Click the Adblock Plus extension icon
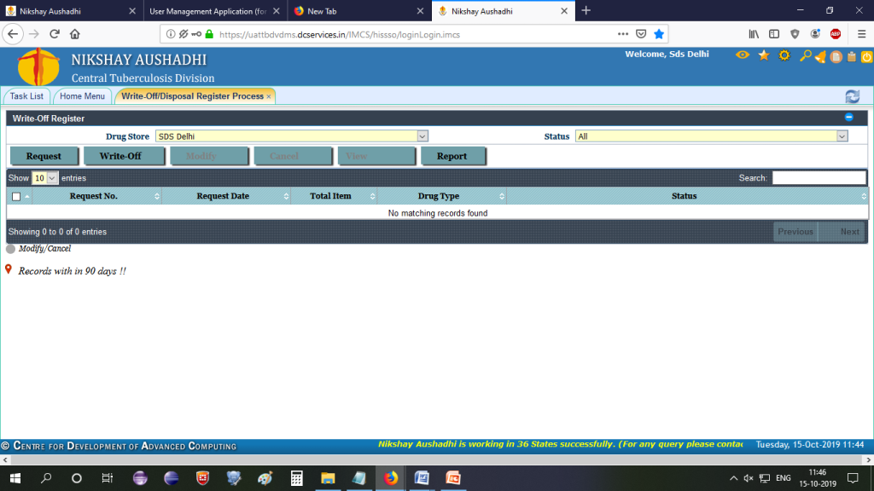The width and height of the screenshot is (874, 491). coord(836,34)
